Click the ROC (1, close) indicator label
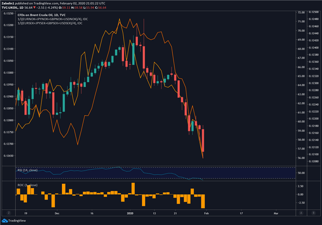322x225 pixels. 27,185
